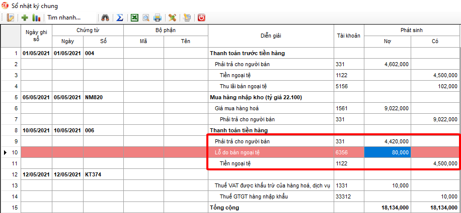Select the 'Tổng cộng' total label cell
Image resolution: width=461 pixels, height=213 pixels.
(271, 207)
